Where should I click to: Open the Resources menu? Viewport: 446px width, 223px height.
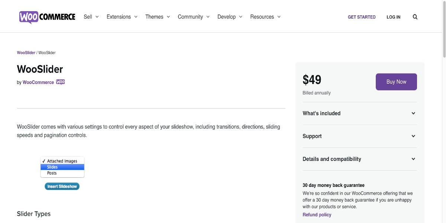coord(265,17)
